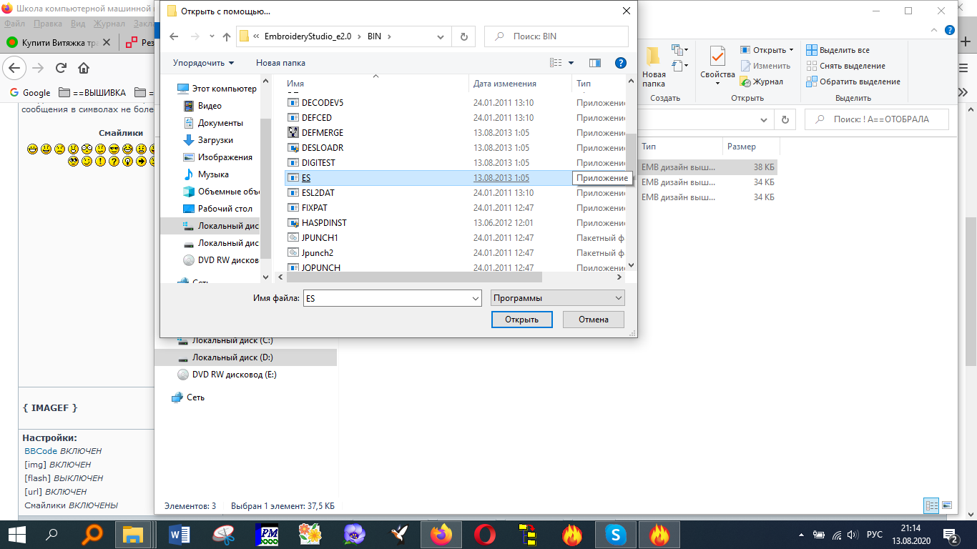Select Музыка in the navigation tree

point(206,174)
